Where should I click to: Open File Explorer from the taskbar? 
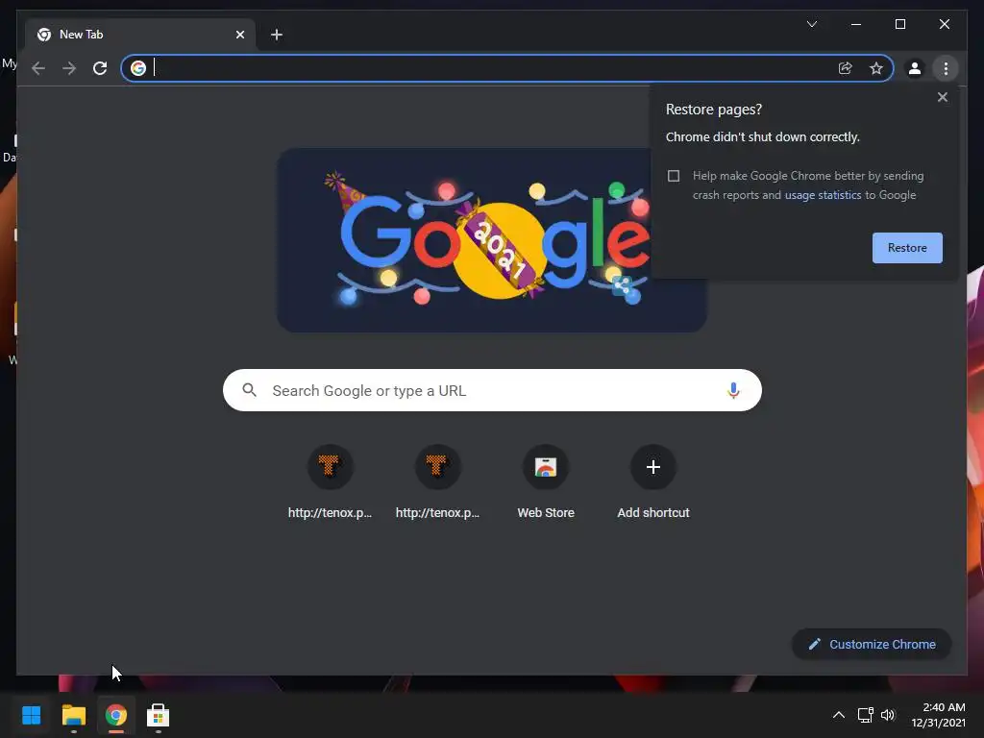(74, 715)
